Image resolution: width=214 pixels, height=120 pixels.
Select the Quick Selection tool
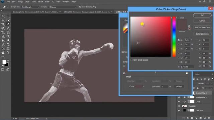[x=8, y=20]
